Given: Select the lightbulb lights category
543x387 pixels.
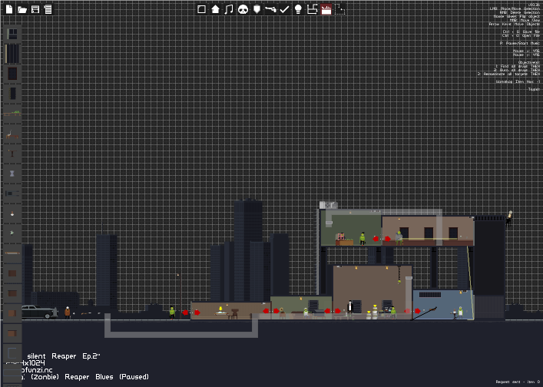Looking at the screenshot, I should (298, 9).
